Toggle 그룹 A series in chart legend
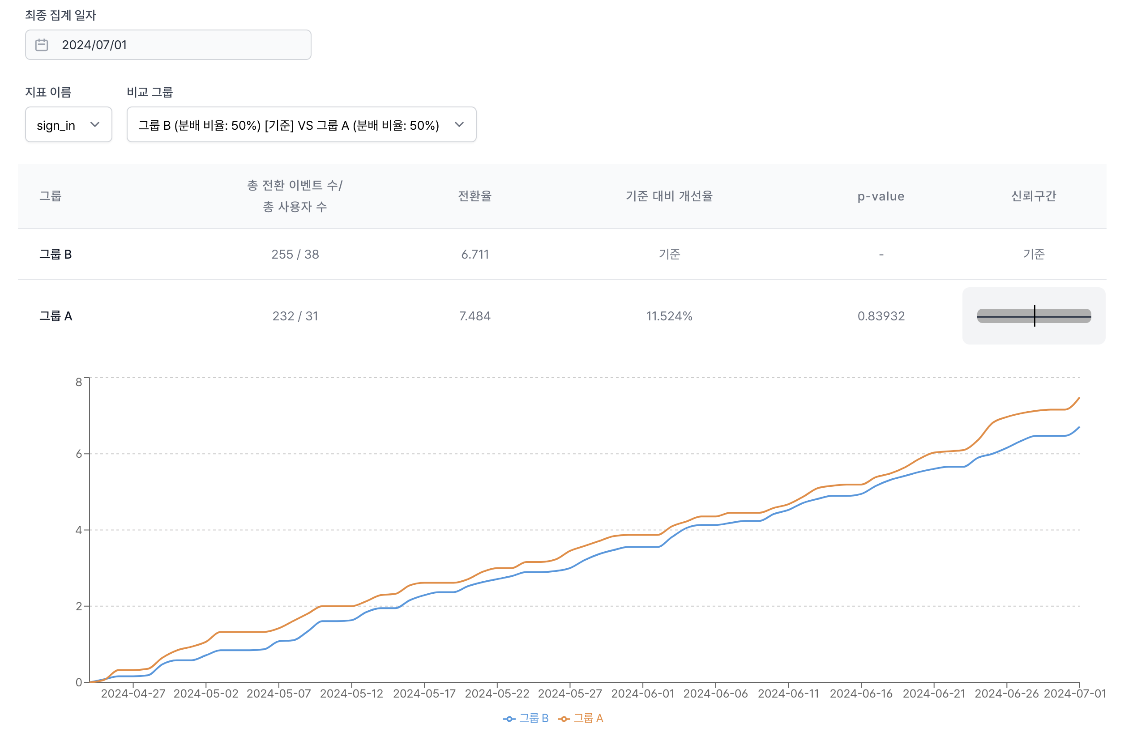 [x=588, y=718]
